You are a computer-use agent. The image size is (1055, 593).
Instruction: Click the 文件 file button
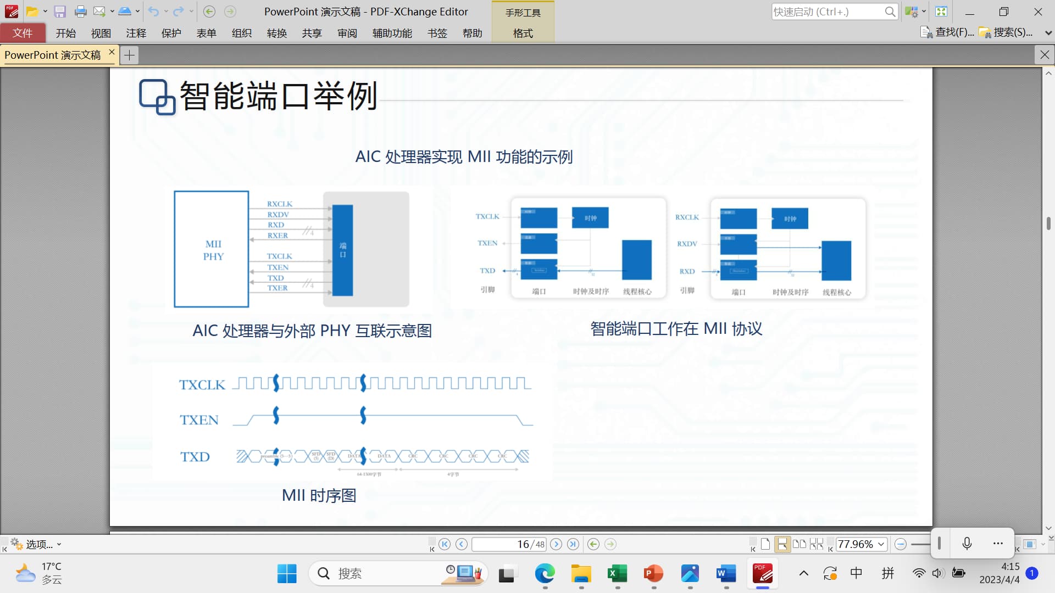23,33
